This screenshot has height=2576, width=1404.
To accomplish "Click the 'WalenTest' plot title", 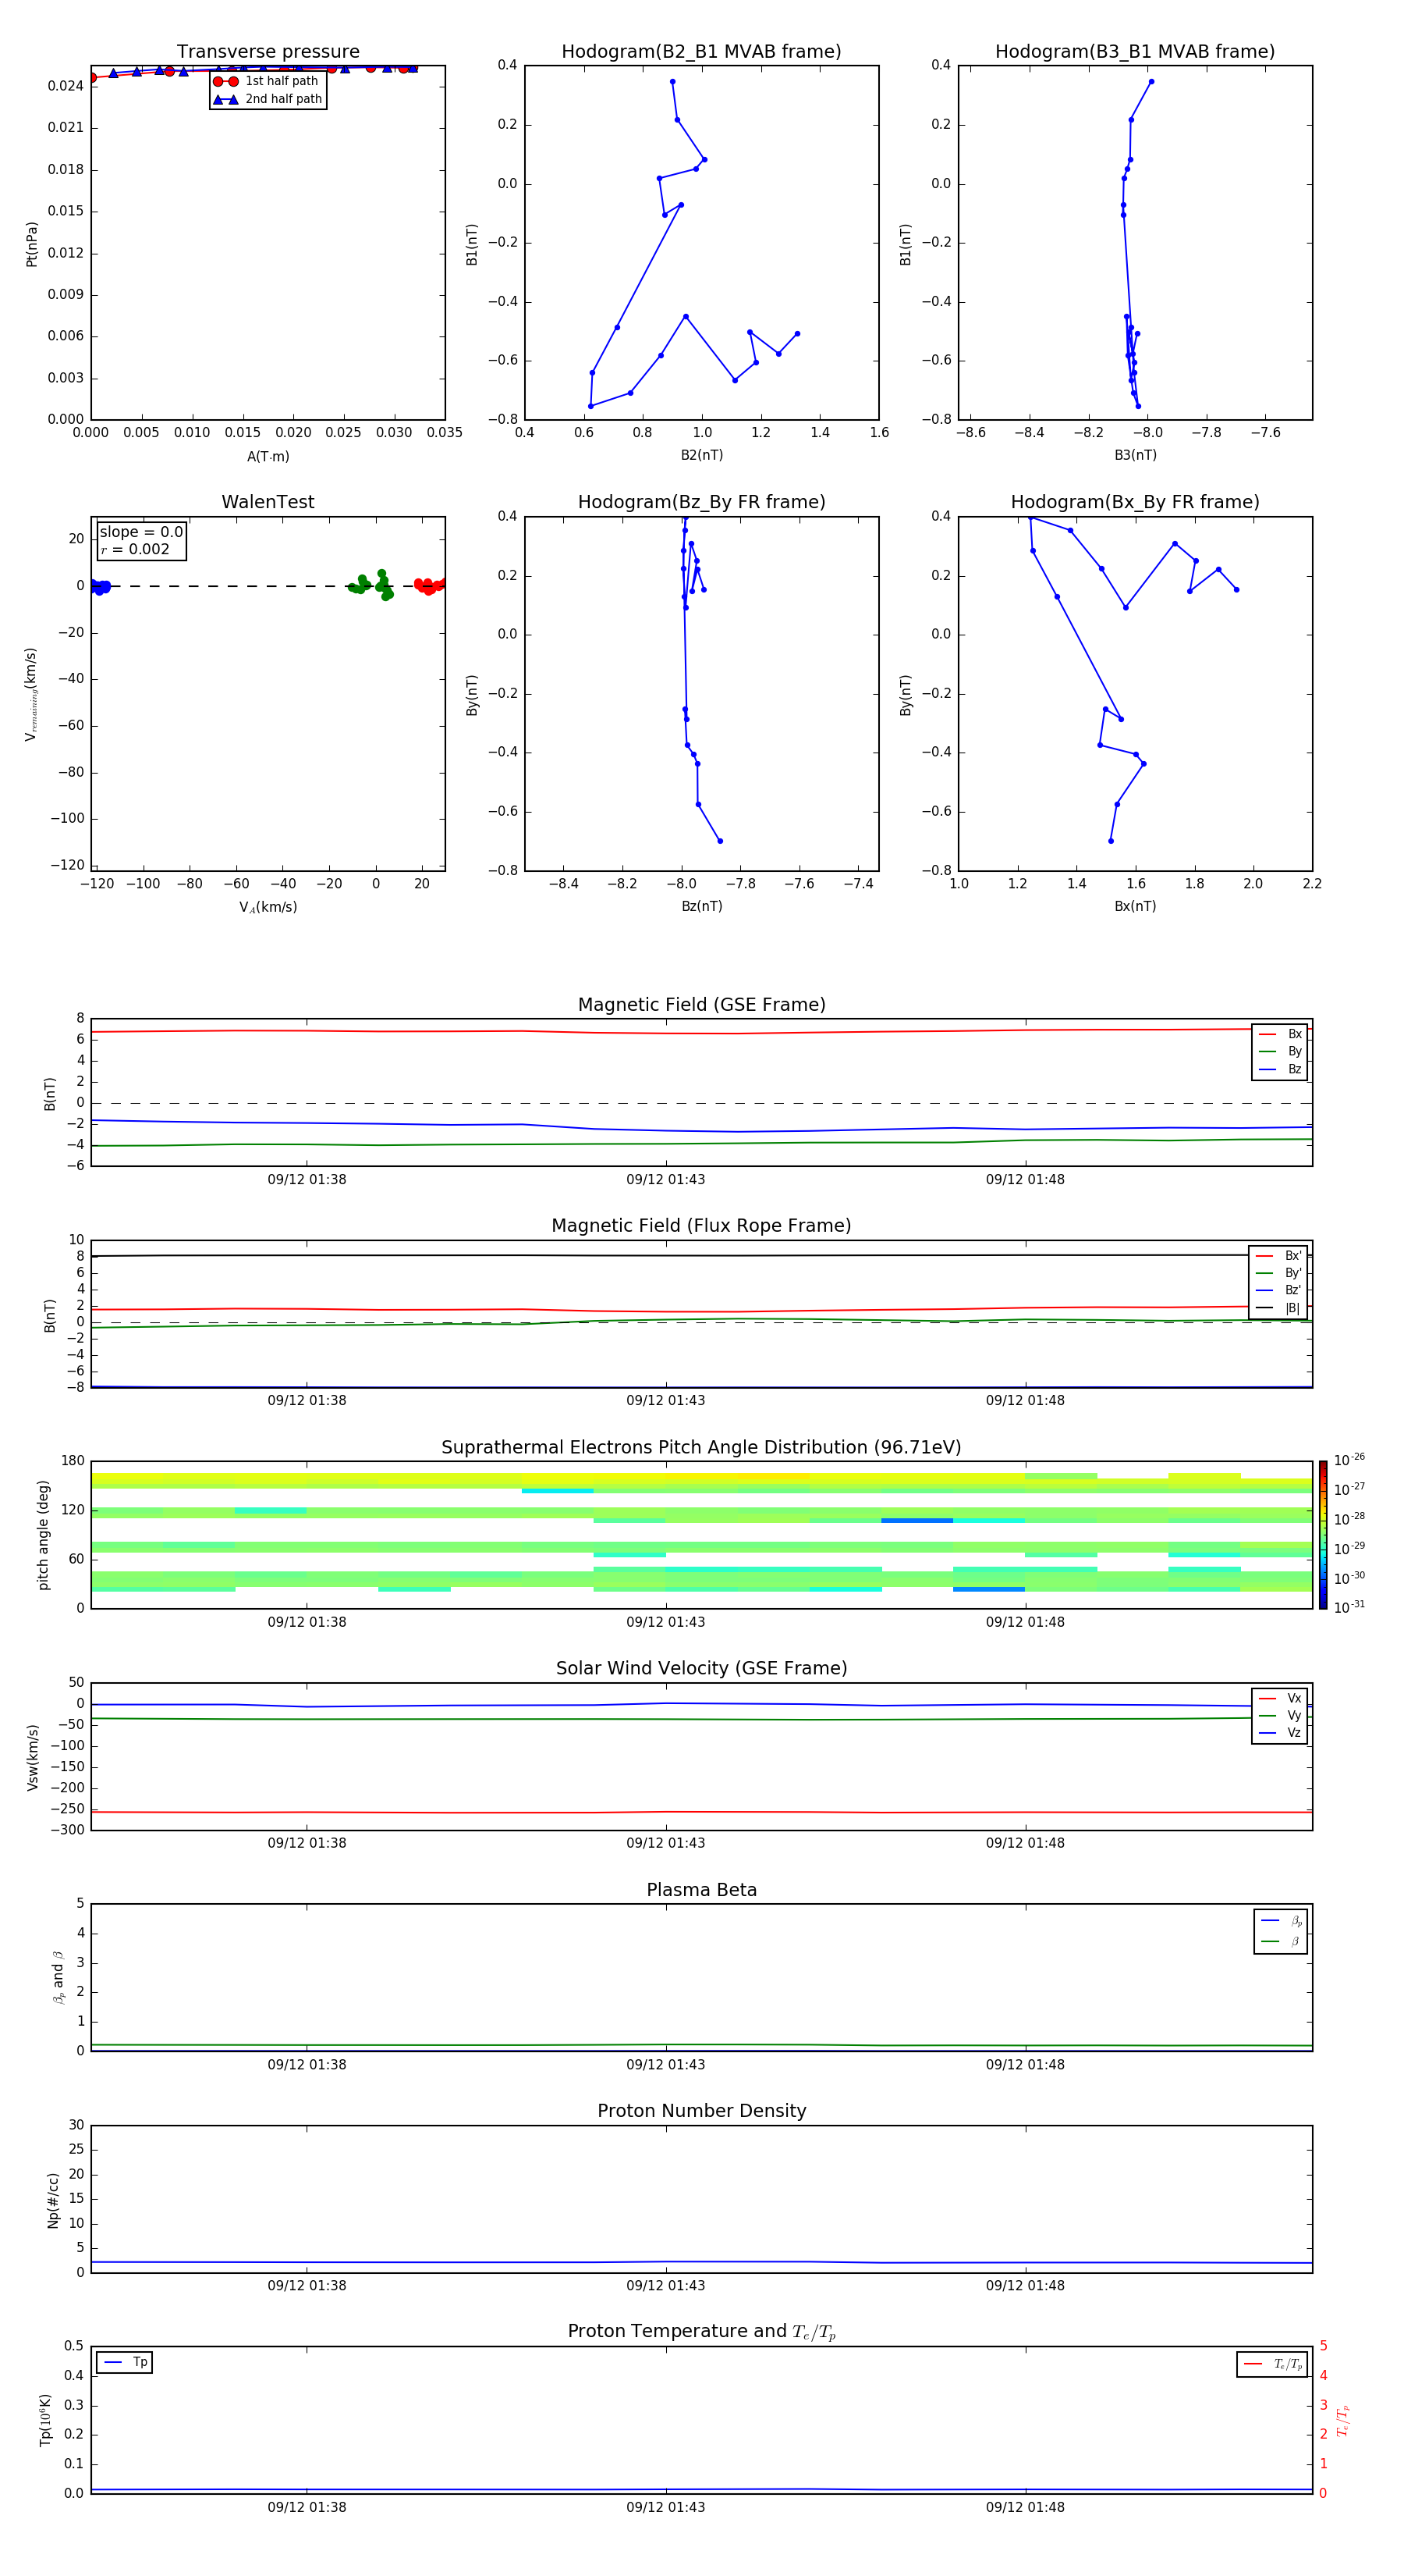I will [268, 502].
